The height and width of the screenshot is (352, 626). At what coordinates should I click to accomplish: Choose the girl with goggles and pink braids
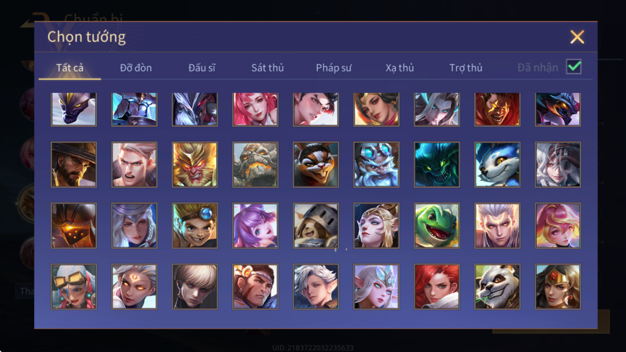pos(74,286)
